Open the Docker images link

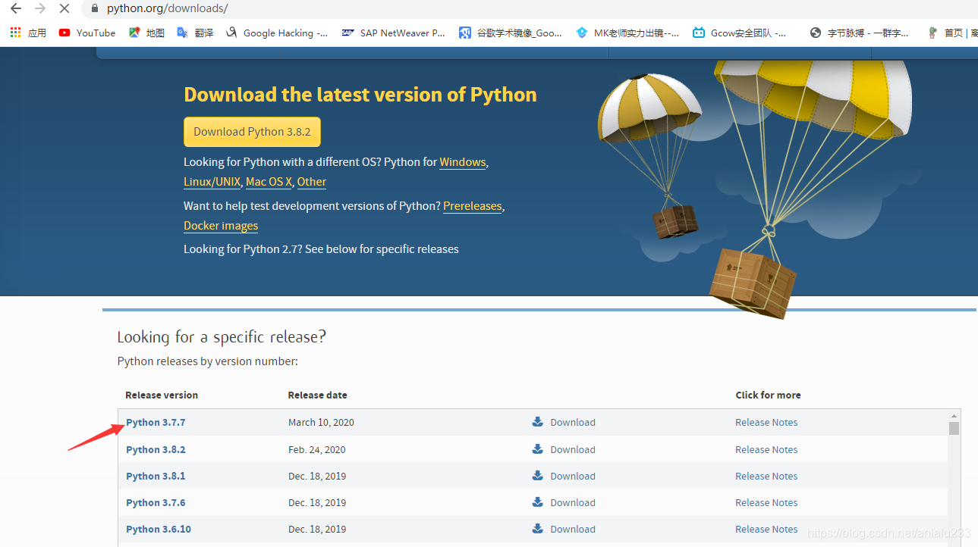(221, 226)
